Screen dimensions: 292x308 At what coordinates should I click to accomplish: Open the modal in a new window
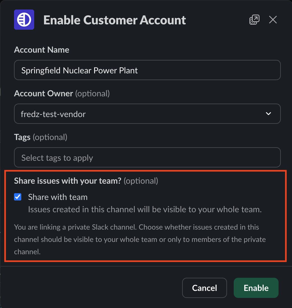254,20
